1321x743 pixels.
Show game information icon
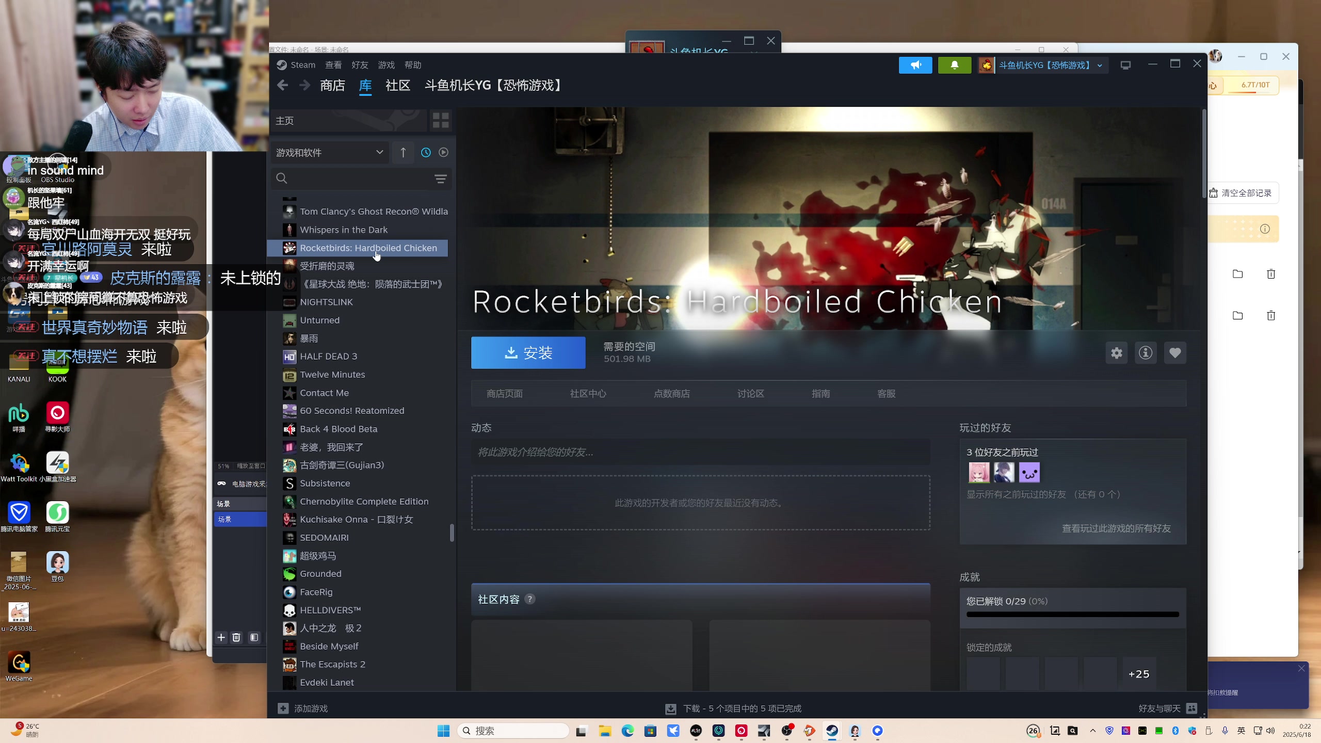tap(1146, 353)
